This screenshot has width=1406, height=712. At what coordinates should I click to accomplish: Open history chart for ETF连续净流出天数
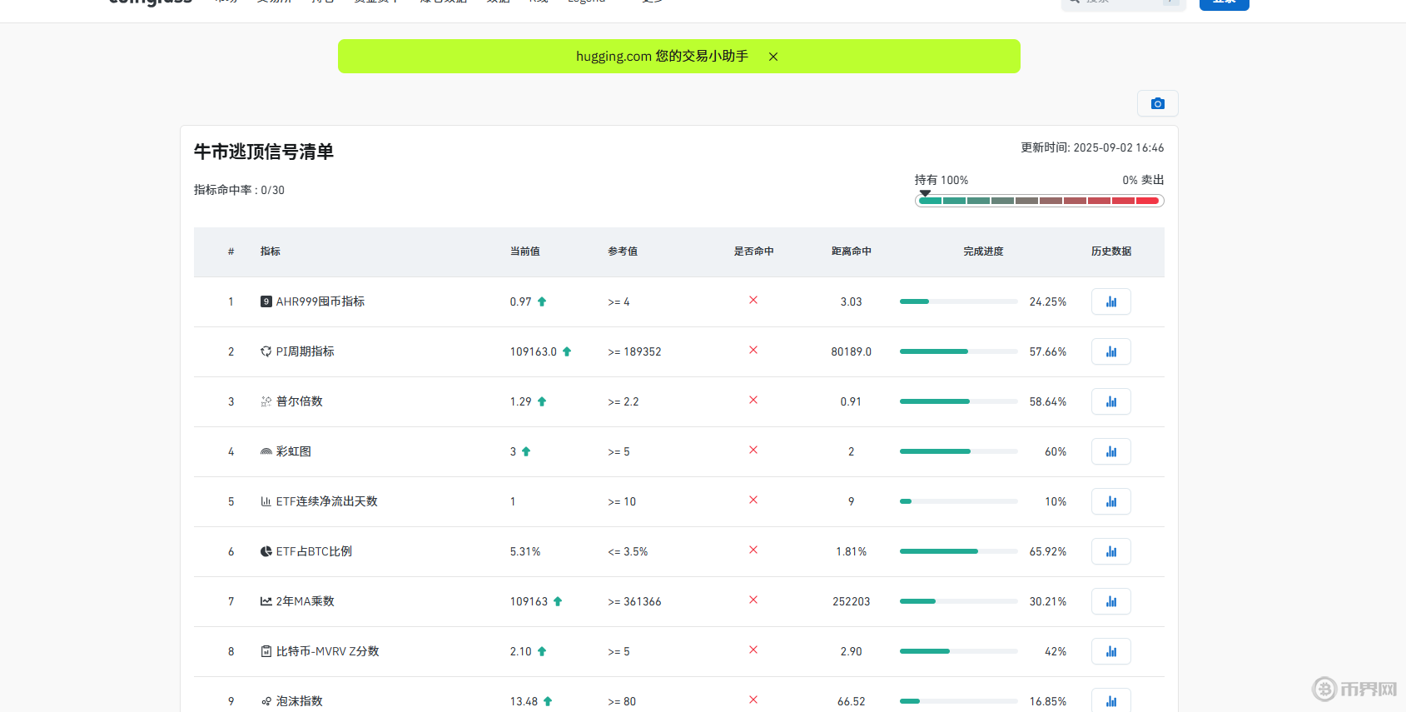pos(1110,501)
